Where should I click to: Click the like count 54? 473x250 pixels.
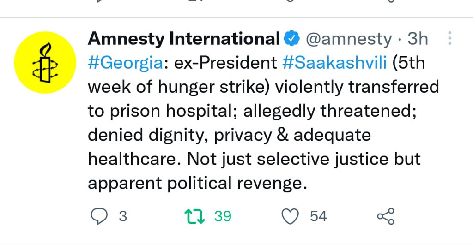318,216
